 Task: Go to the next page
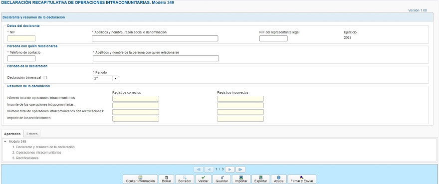230,170
